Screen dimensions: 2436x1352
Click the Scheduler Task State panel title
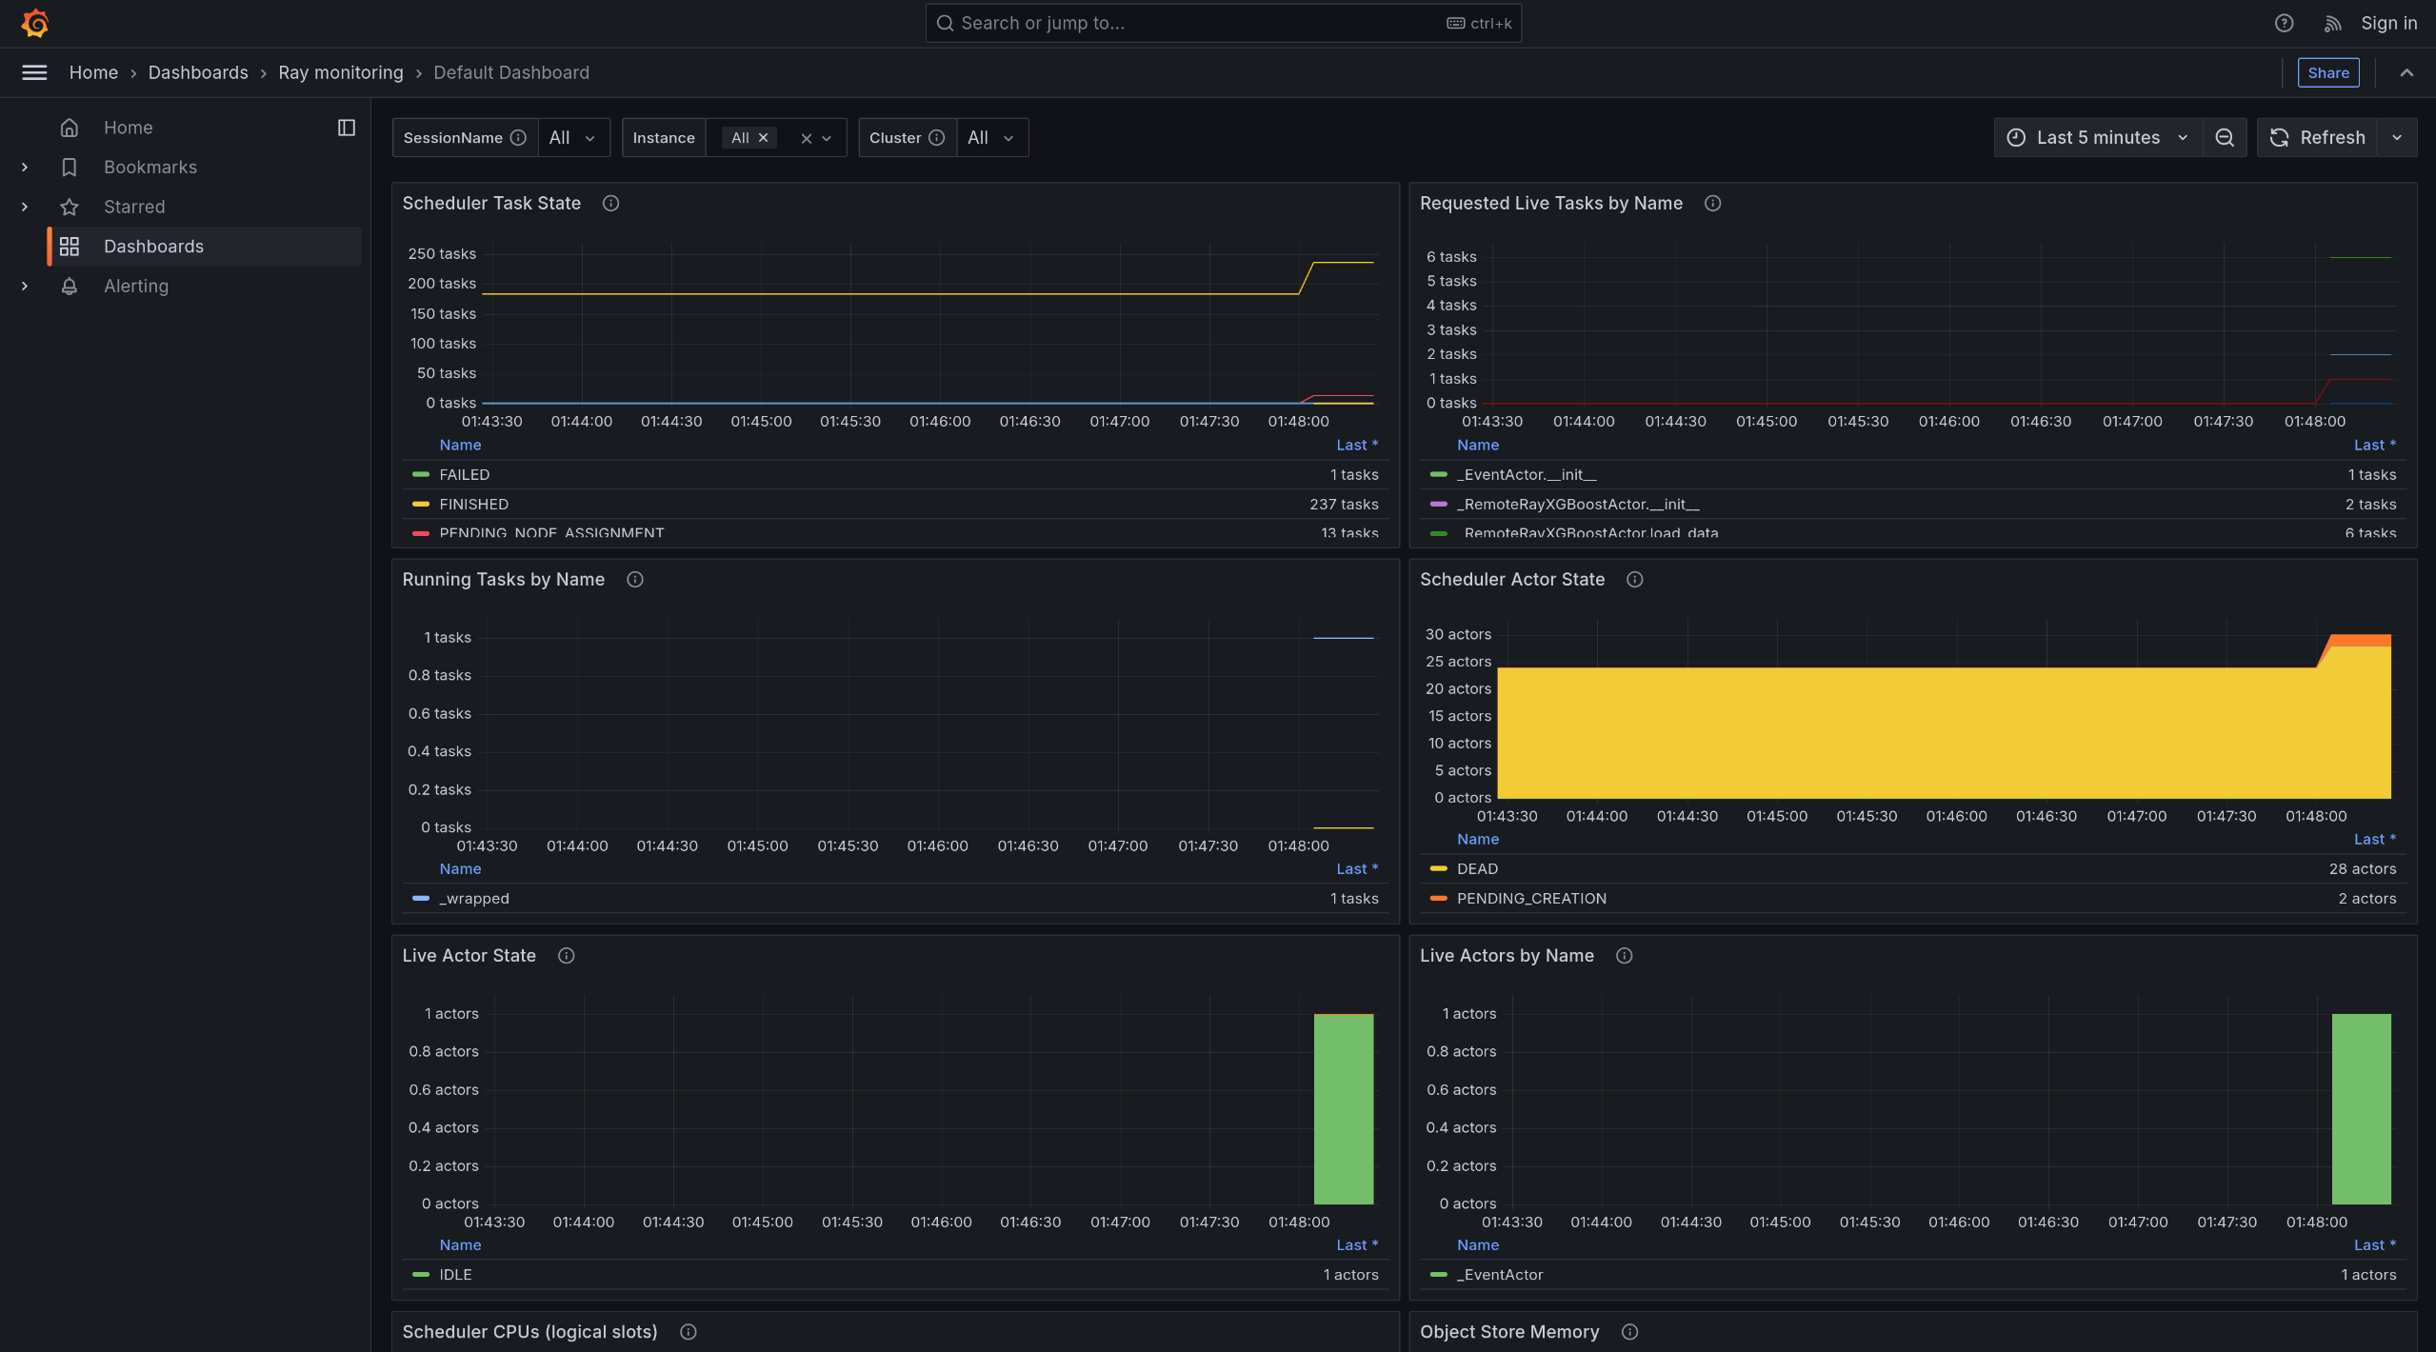(491, 203)
